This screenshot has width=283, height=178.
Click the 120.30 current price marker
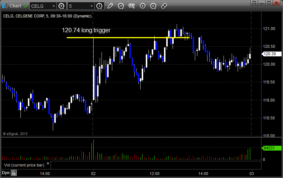pos(271,54)
